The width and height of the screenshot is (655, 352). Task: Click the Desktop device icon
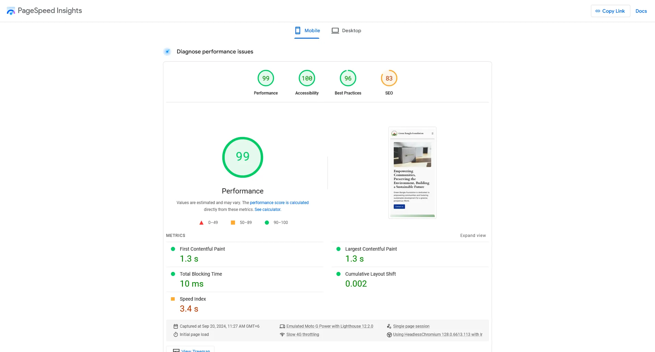tap(335, 30)
